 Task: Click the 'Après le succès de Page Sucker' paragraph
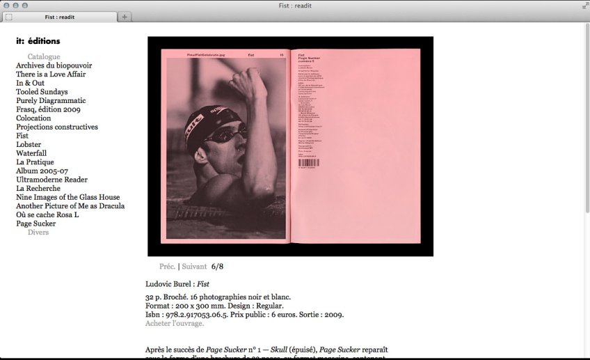(x=266, y=353)
